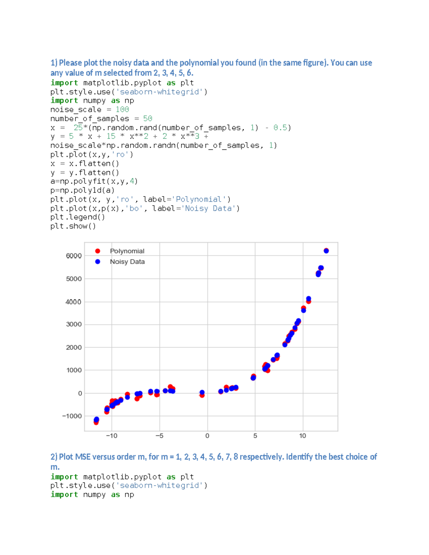Select the 'Polynomial' legend label text
429x555 pixels.
(x=127, y=251)
